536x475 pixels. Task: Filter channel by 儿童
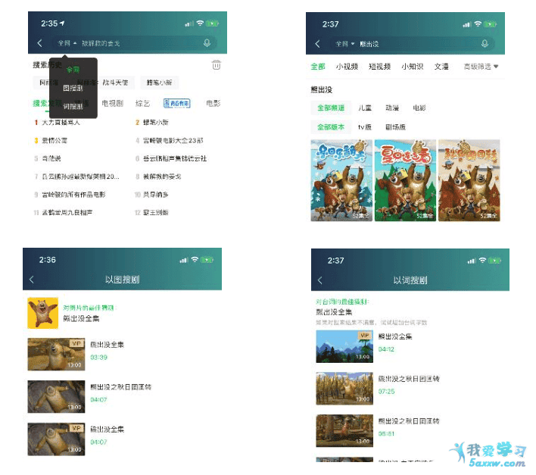pos(365,108)
